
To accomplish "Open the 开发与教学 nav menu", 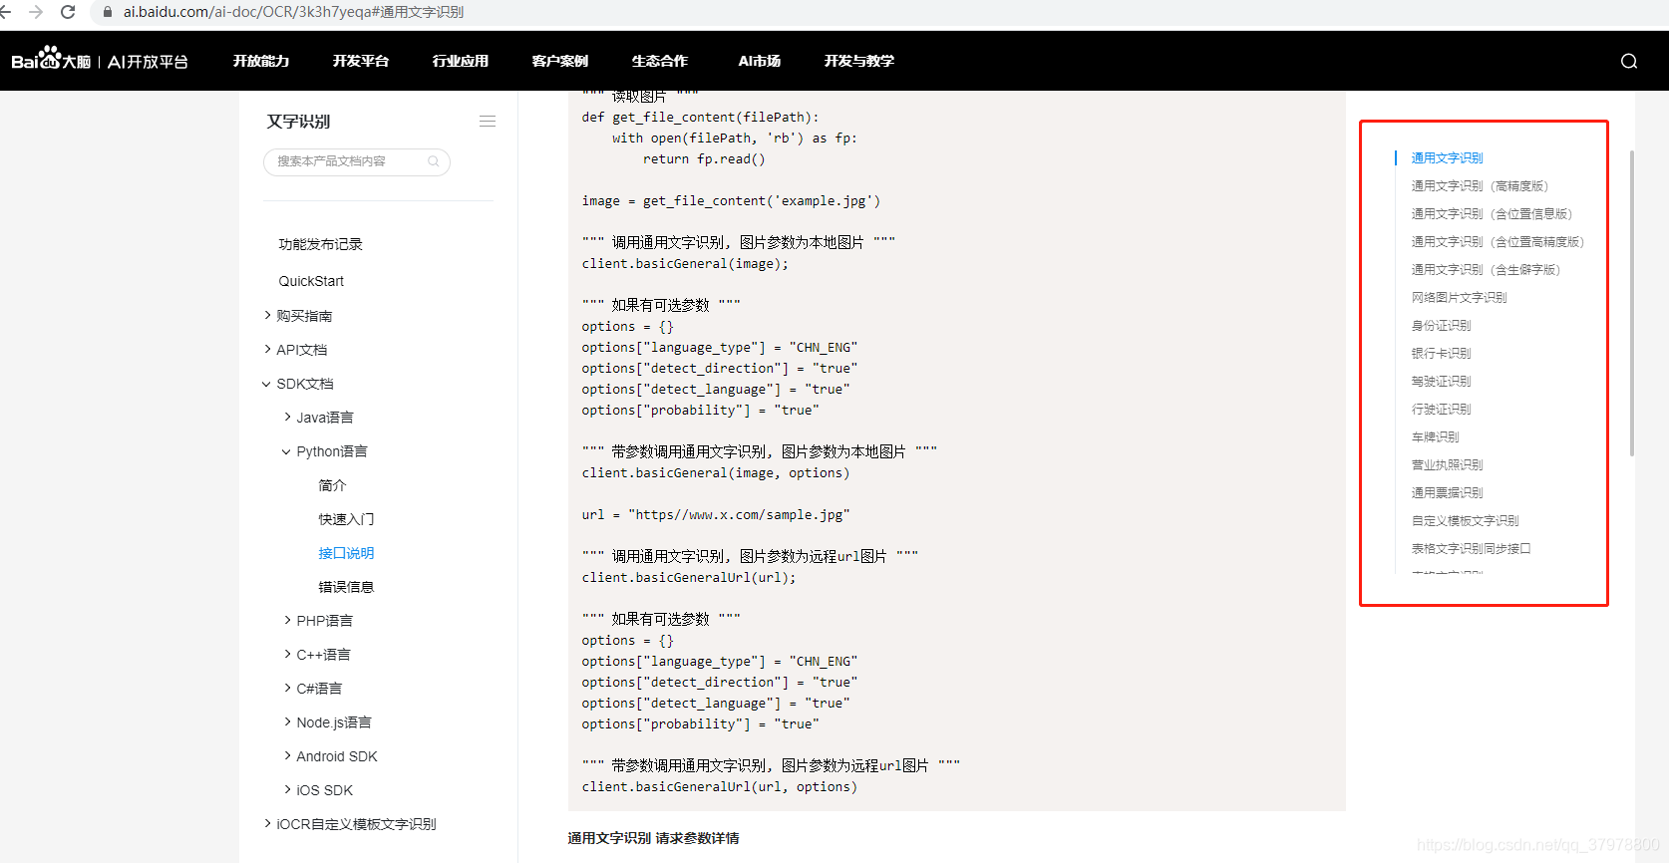I will point(859,61).
